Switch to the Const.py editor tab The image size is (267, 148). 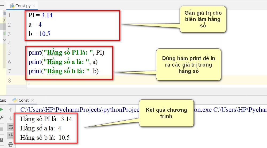point(23,6)
